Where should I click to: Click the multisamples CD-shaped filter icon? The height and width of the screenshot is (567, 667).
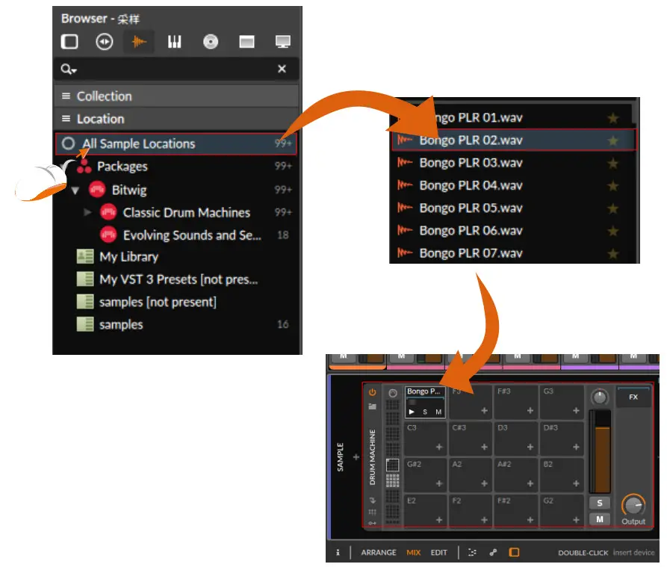210,42
